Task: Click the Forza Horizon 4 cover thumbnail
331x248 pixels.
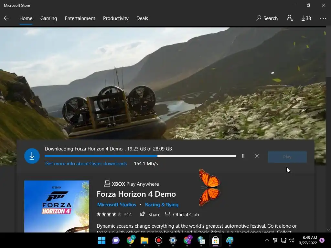Action: pyautogui.click(x=57, y=206)
